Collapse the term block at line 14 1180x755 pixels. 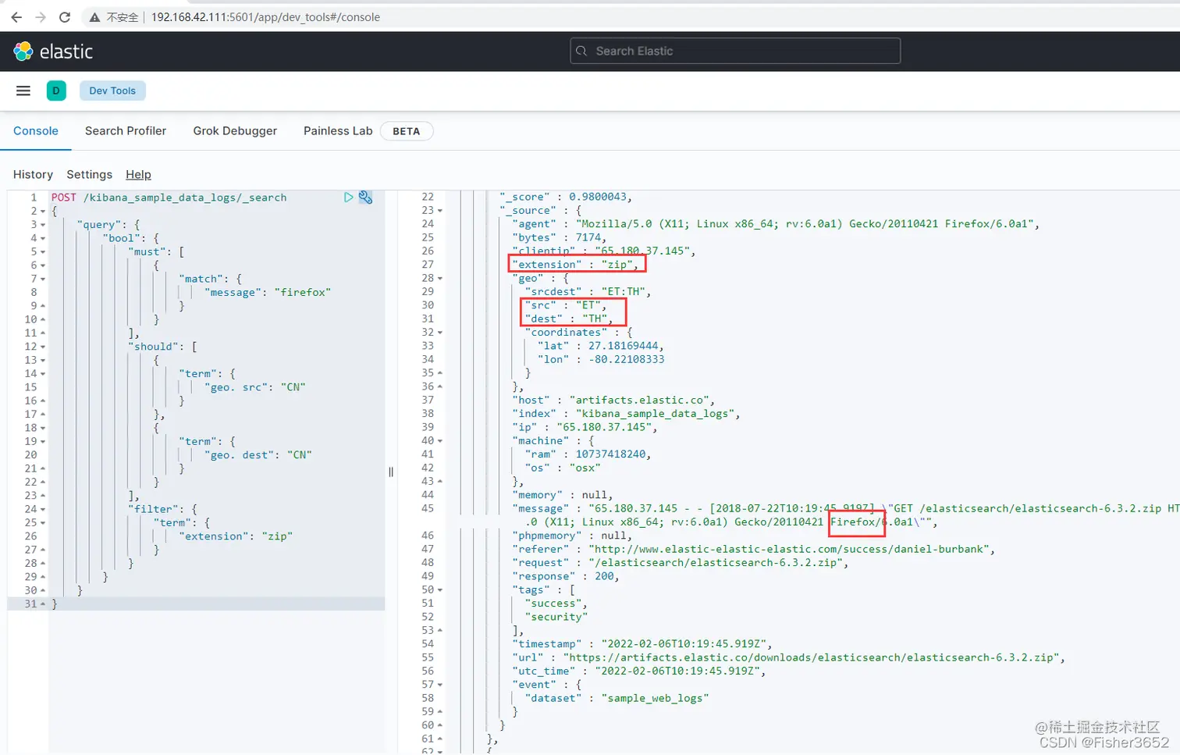click(43, 374)
